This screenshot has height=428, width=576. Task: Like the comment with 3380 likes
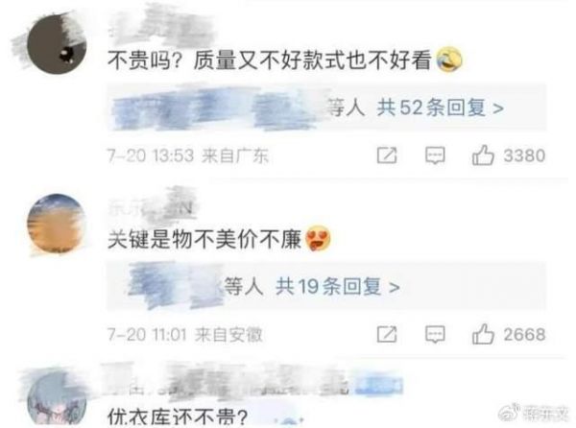(483, 155)
